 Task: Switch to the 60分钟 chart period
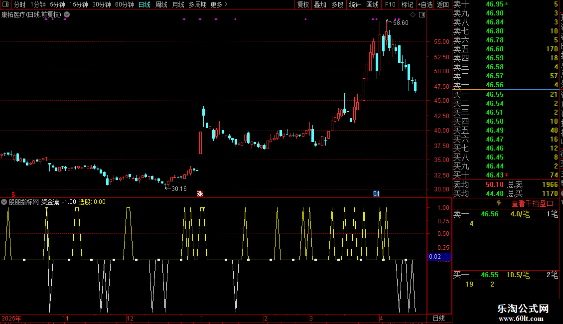coord(125,4)
